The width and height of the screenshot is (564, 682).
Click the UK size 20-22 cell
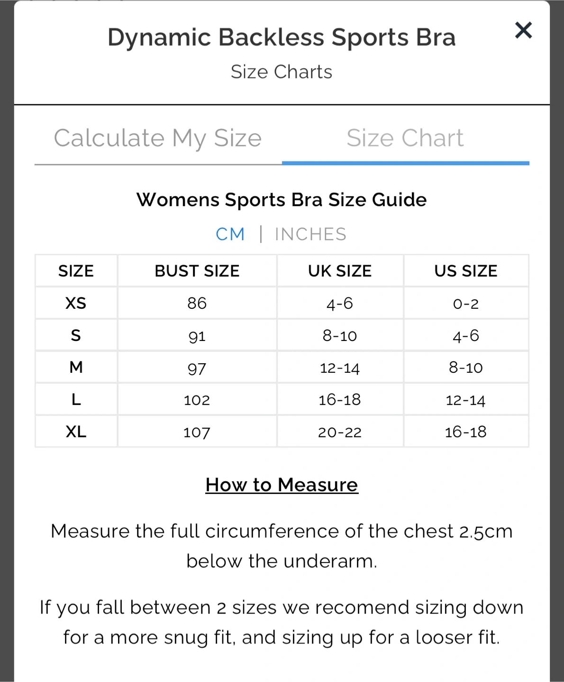pos(340,432)
